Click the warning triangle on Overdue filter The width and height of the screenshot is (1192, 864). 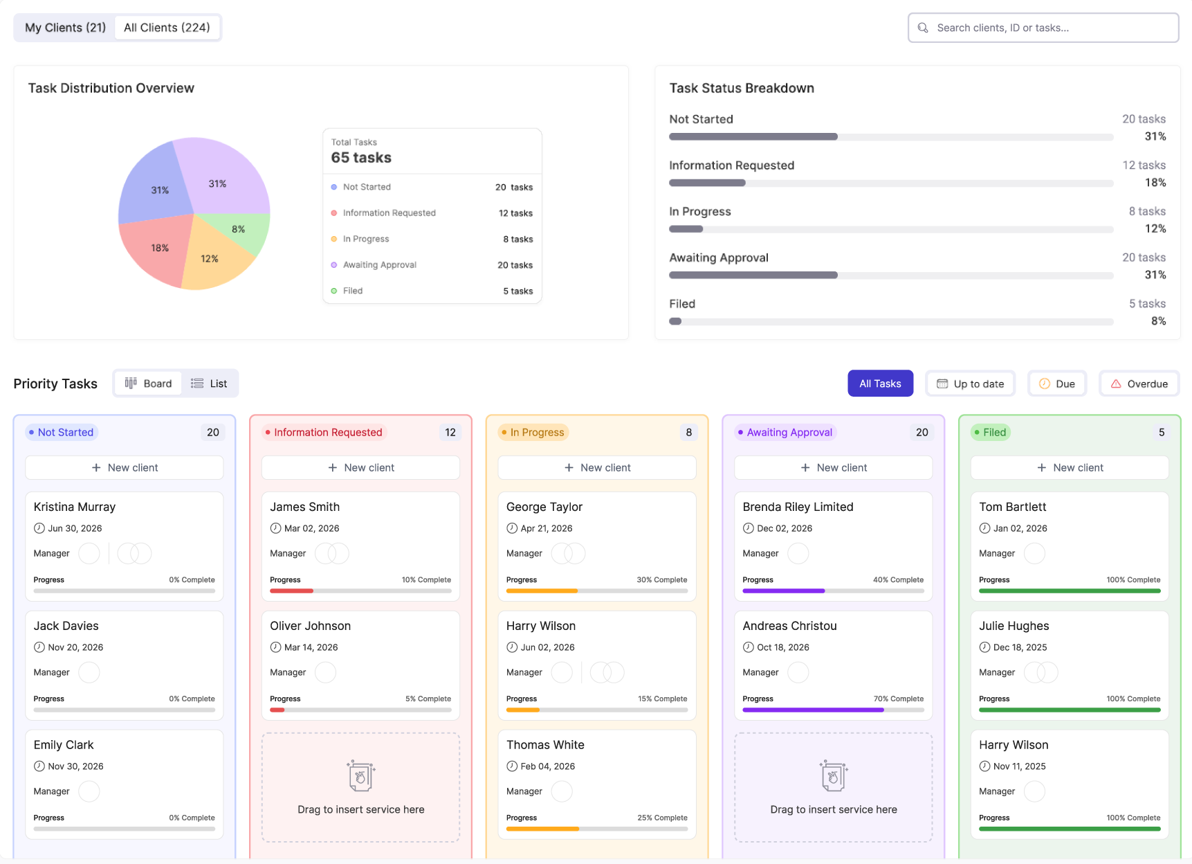coord(1116,384)
